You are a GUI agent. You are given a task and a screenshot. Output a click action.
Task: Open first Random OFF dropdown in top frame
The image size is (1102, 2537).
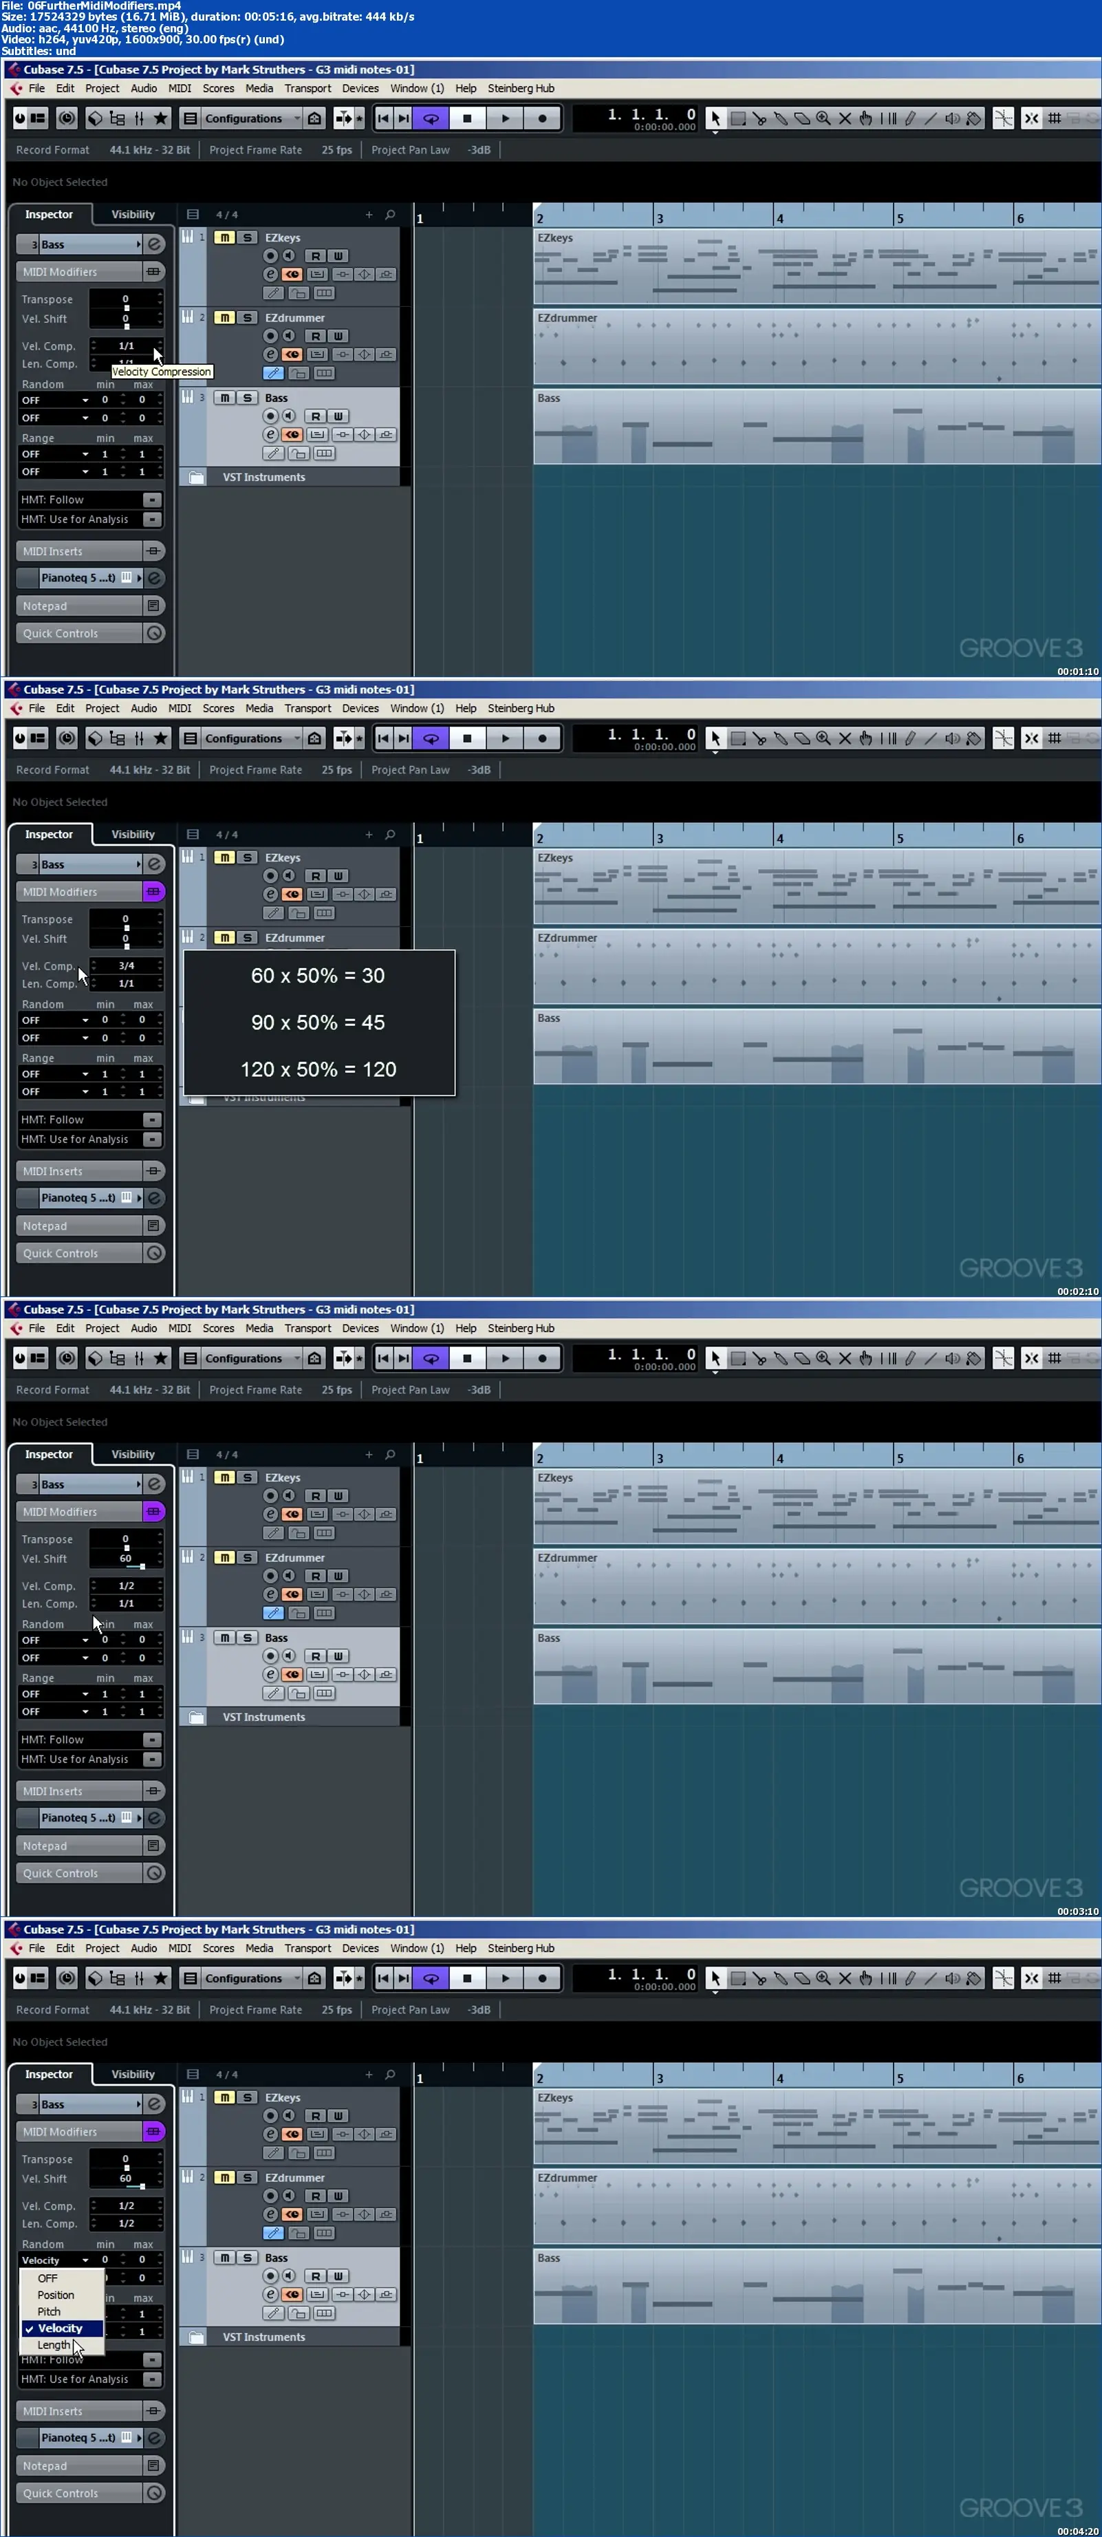[55, 401]
